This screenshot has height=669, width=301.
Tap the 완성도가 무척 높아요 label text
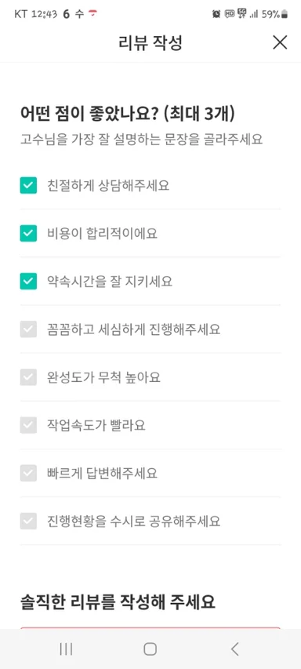(x=103, y=377)
